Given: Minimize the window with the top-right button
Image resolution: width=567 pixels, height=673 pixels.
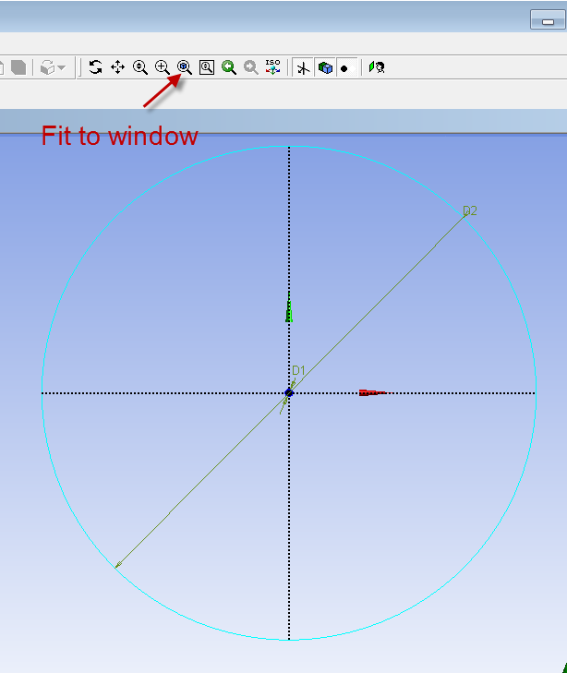Looking at the screenshot, I should [548, 19].
